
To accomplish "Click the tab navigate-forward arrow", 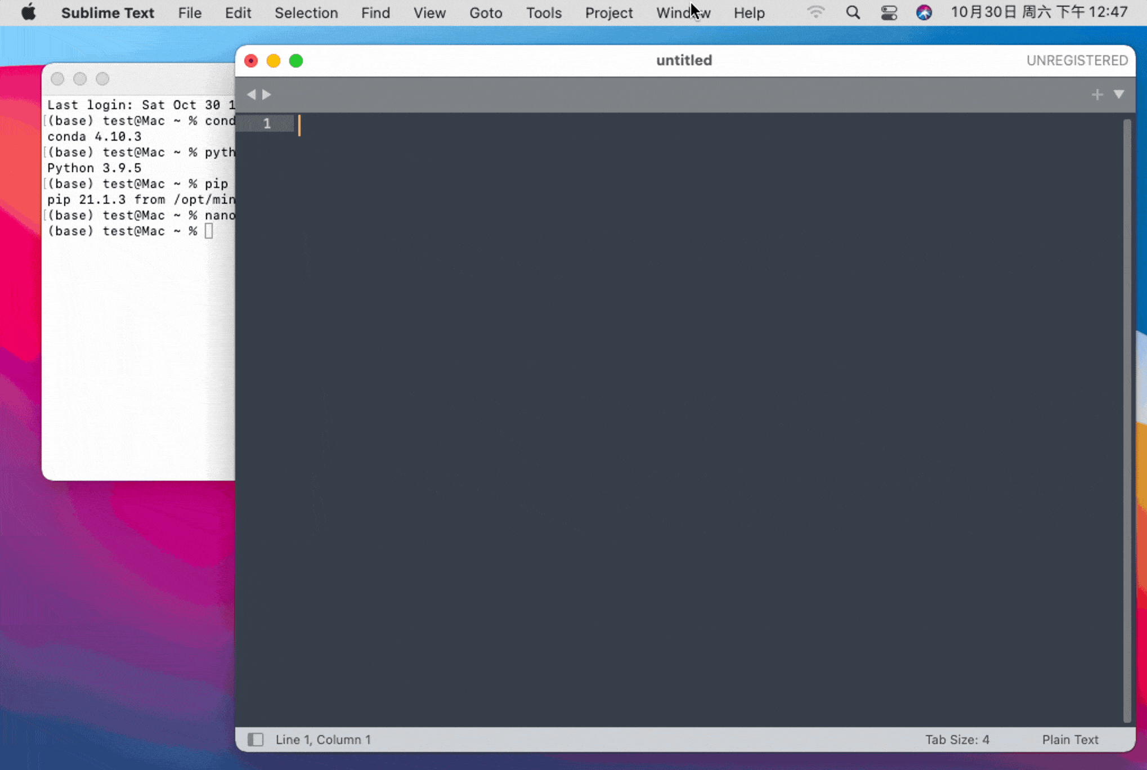I will [267, 95].
